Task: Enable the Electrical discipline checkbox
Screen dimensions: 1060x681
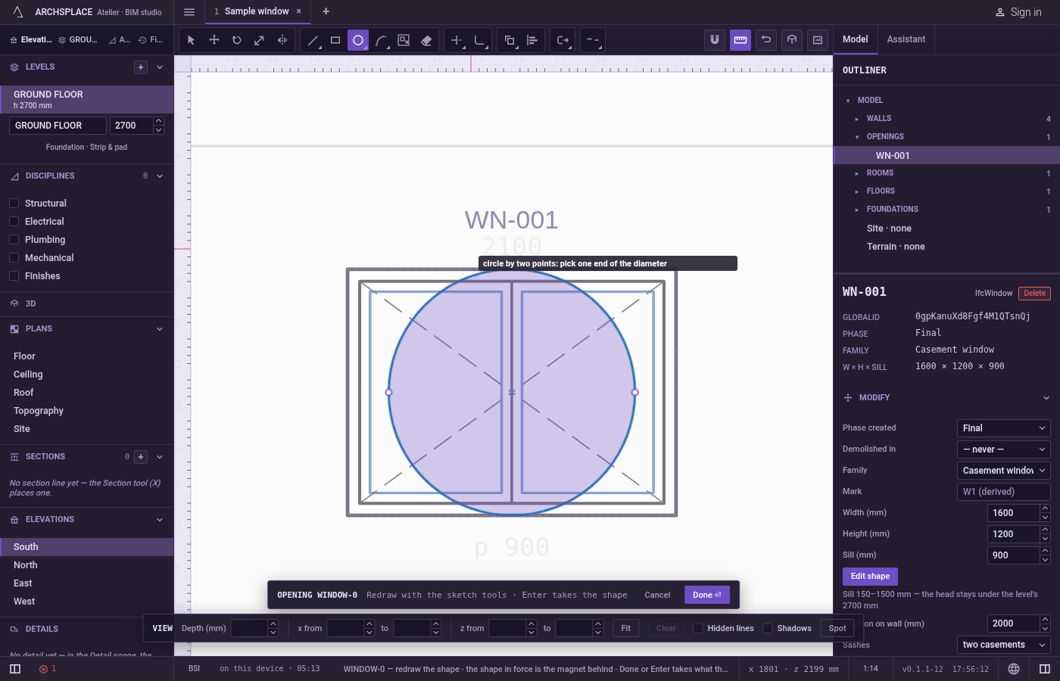Action: coord(14,222)
